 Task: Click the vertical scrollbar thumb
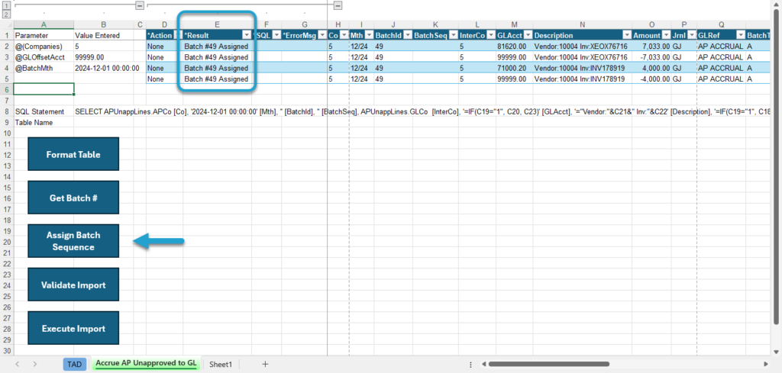point(776,166)
